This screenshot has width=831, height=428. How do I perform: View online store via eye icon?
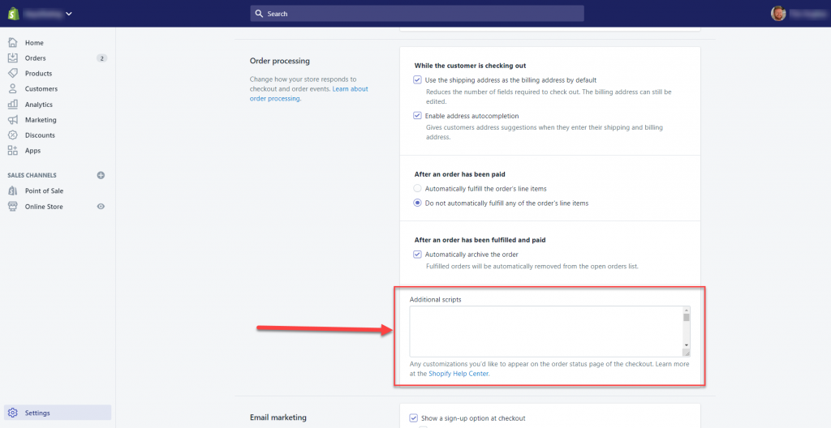click(101, 207)
